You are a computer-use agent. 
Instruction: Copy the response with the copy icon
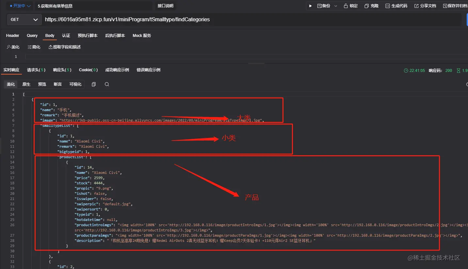[x=94, y=84]
